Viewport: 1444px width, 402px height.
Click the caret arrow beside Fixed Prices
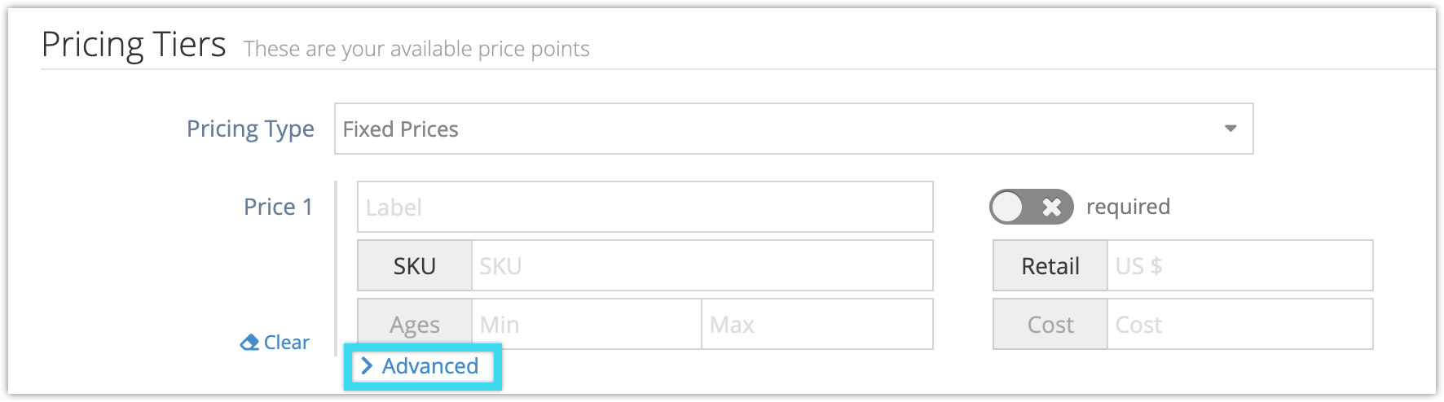1230,129
